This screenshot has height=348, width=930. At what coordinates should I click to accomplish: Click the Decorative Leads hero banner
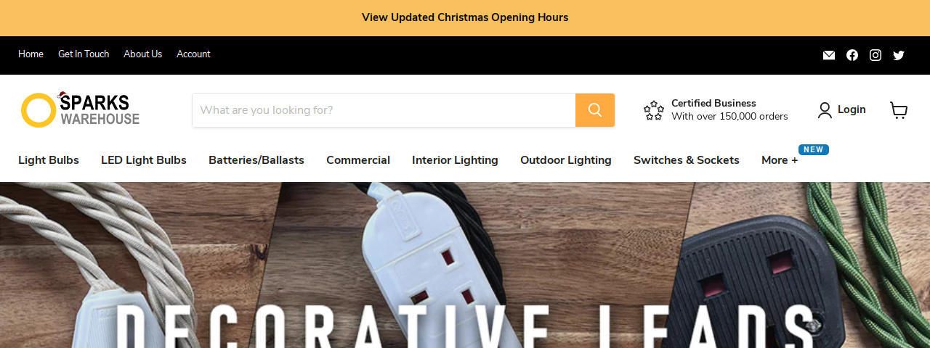click(465, 265)
